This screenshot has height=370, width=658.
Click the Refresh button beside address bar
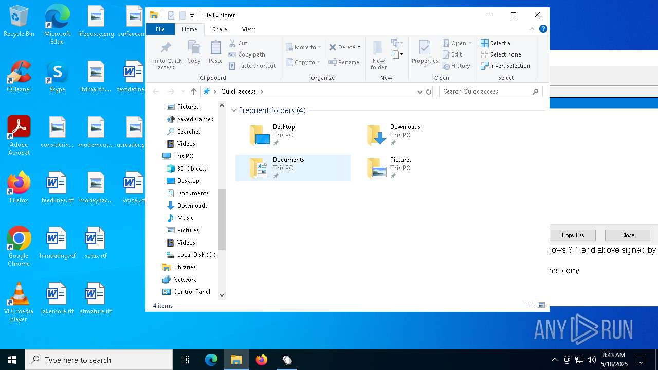click(429, 91)
